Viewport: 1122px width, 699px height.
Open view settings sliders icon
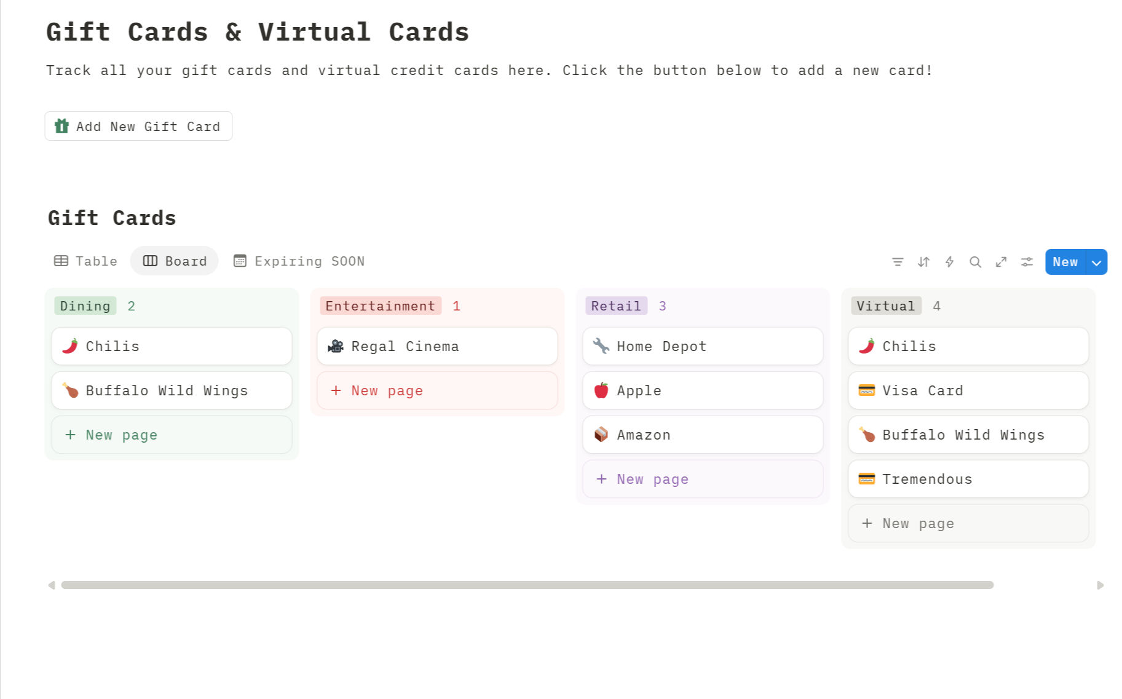click(1027, 262)
